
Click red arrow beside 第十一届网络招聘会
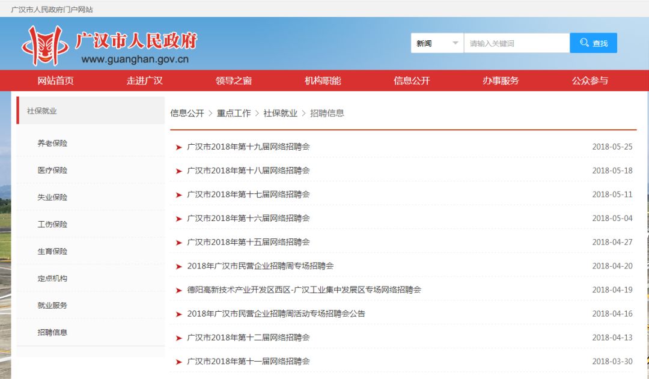[178, 362]
